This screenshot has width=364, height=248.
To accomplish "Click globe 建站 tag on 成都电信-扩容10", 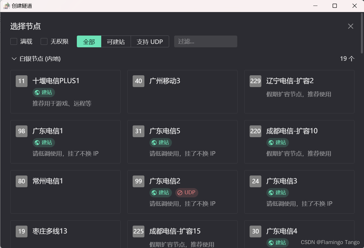I will pos(277,142).
